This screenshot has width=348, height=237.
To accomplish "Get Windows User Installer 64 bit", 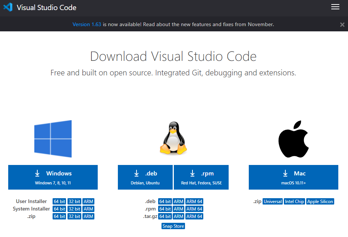I will click(x=59, y=202).
